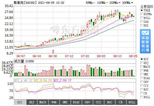Screen dimensions: 154x106
Task: Enable the BOLL main indicator overlay
Action: click(x=142, y=18)
